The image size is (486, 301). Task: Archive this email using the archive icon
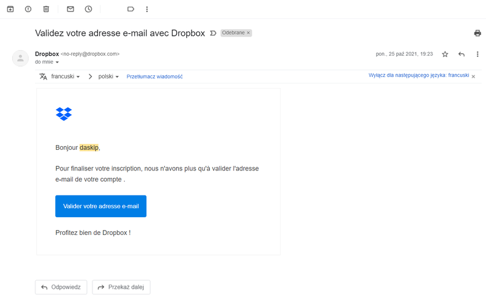pos(10,9)
